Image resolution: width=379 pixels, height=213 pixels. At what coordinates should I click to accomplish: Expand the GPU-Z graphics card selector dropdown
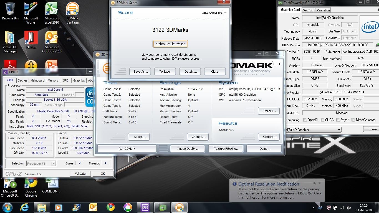(339, 130)
